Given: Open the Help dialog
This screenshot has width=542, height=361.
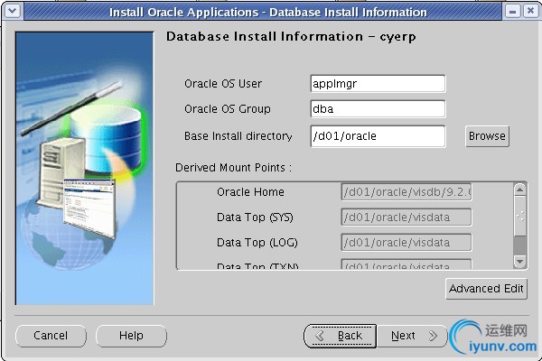Looking at the screenshot, I should click(131, 336).
